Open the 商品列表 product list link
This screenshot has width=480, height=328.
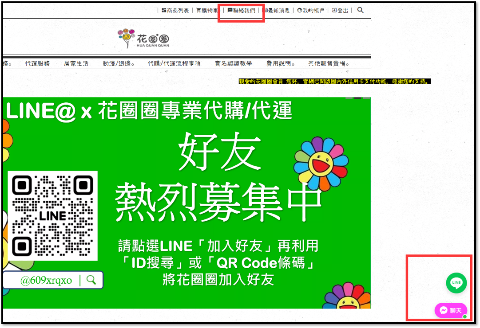175,10
